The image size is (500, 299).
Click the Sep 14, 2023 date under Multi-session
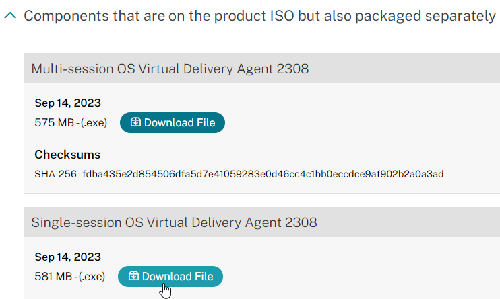point(67,103)
